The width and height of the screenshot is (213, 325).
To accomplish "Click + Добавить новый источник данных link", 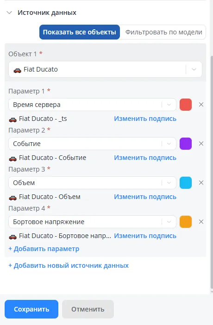I will coord(69,265).
